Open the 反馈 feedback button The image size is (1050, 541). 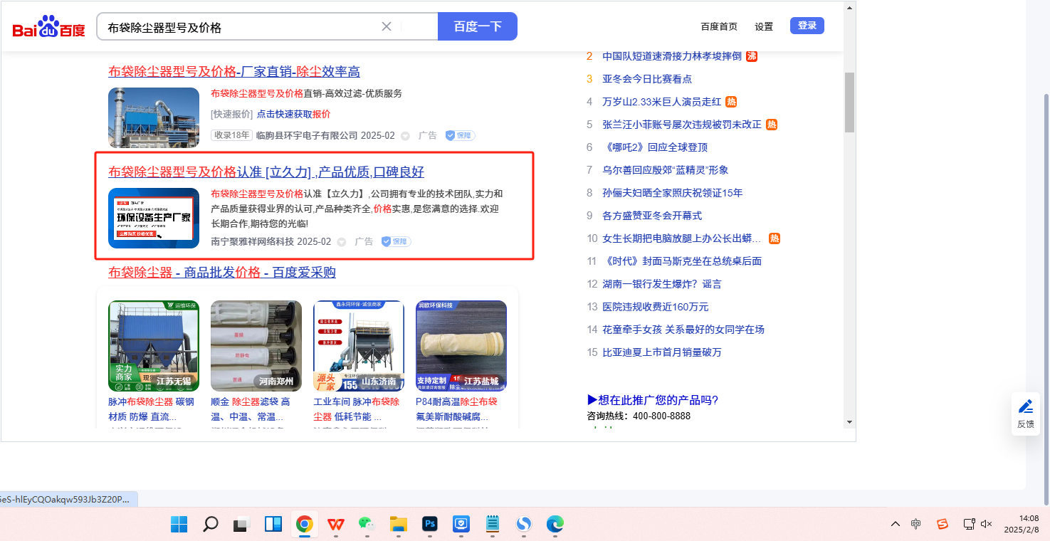pos(1026,414)
